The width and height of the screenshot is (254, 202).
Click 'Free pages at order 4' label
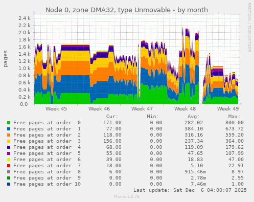[x=47, y=147]
